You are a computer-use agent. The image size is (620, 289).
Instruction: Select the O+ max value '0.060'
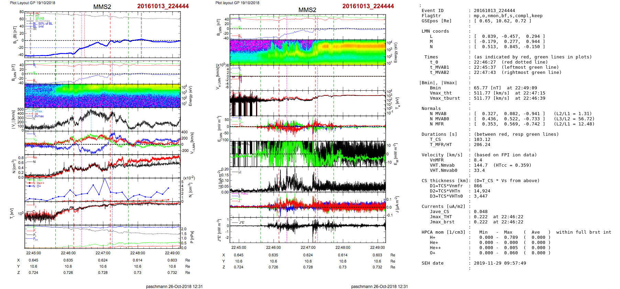(x=511, y=253)
